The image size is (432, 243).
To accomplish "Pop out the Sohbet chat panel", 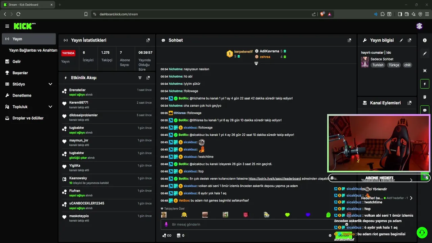I will [349, 40].
